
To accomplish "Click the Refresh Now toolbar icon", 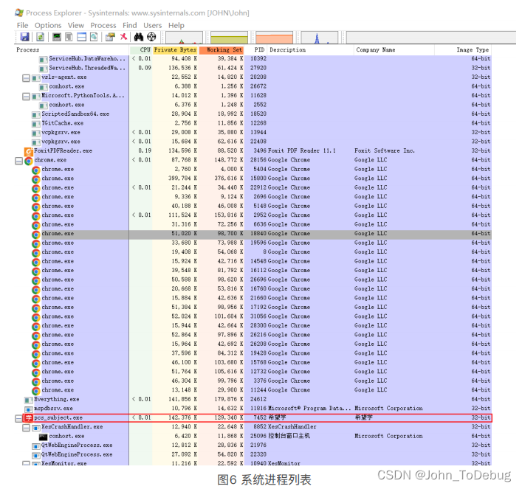I will (41, 37).
